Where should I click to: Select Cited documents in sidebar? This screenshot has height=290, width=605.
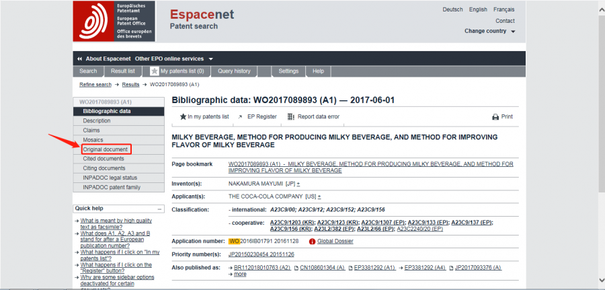(118, 159)
